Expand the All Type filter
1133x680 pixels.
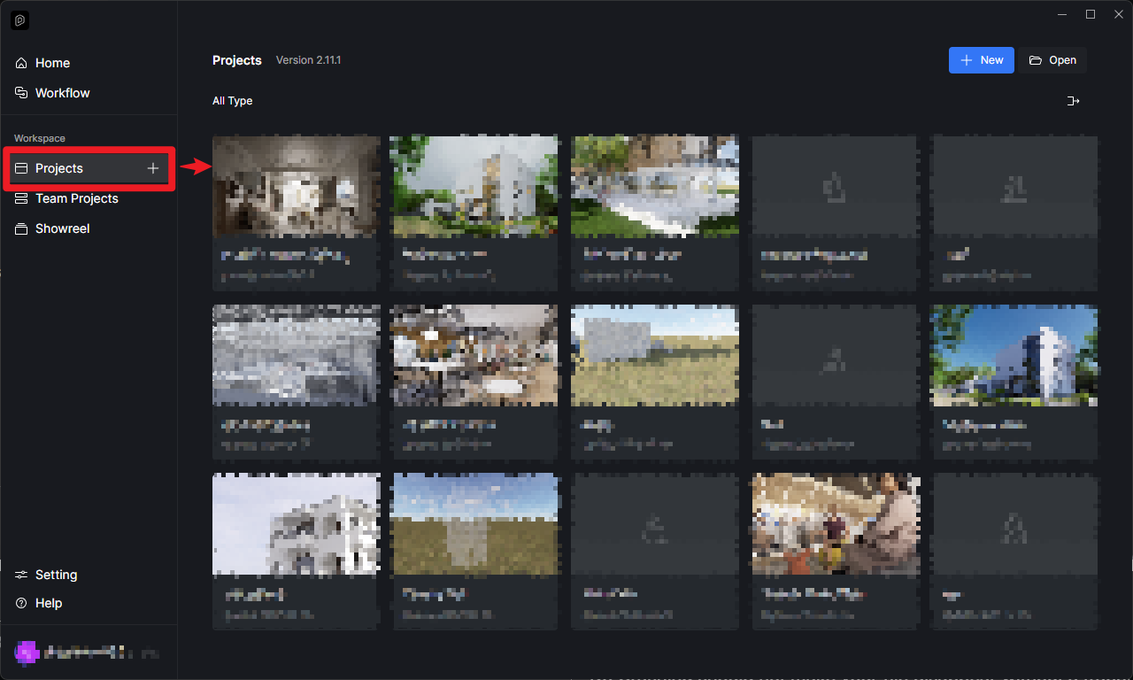[x=232, y=101]
